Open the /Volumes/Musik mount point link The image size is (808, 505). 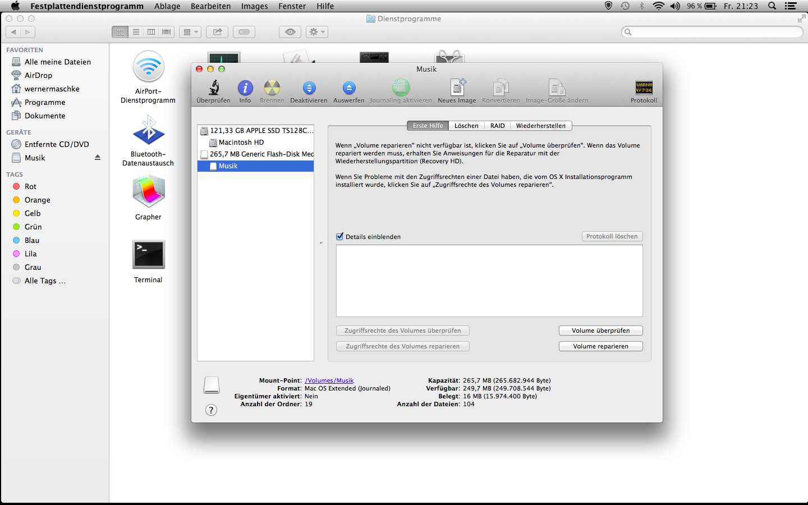[x=329, y=380]
